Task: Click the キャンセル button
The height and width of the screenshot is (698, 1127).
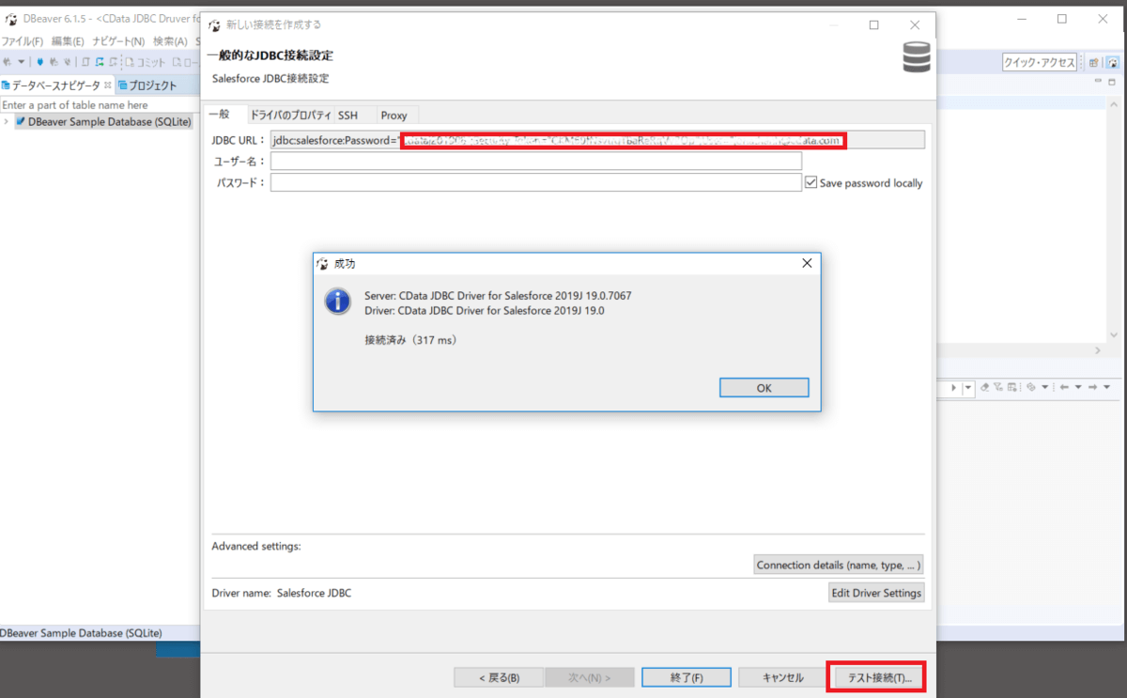Action: [x=782, y=677]
